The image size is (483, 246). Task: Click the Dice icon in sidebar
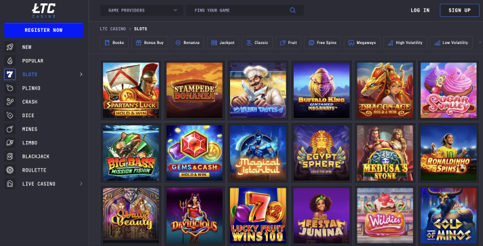[x=10, y=115]
